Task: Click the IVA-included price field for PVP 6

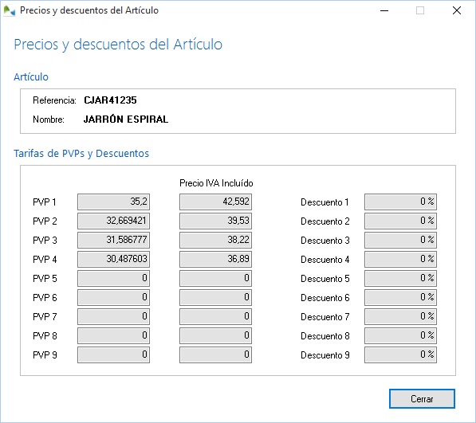Action: (215, 297)
